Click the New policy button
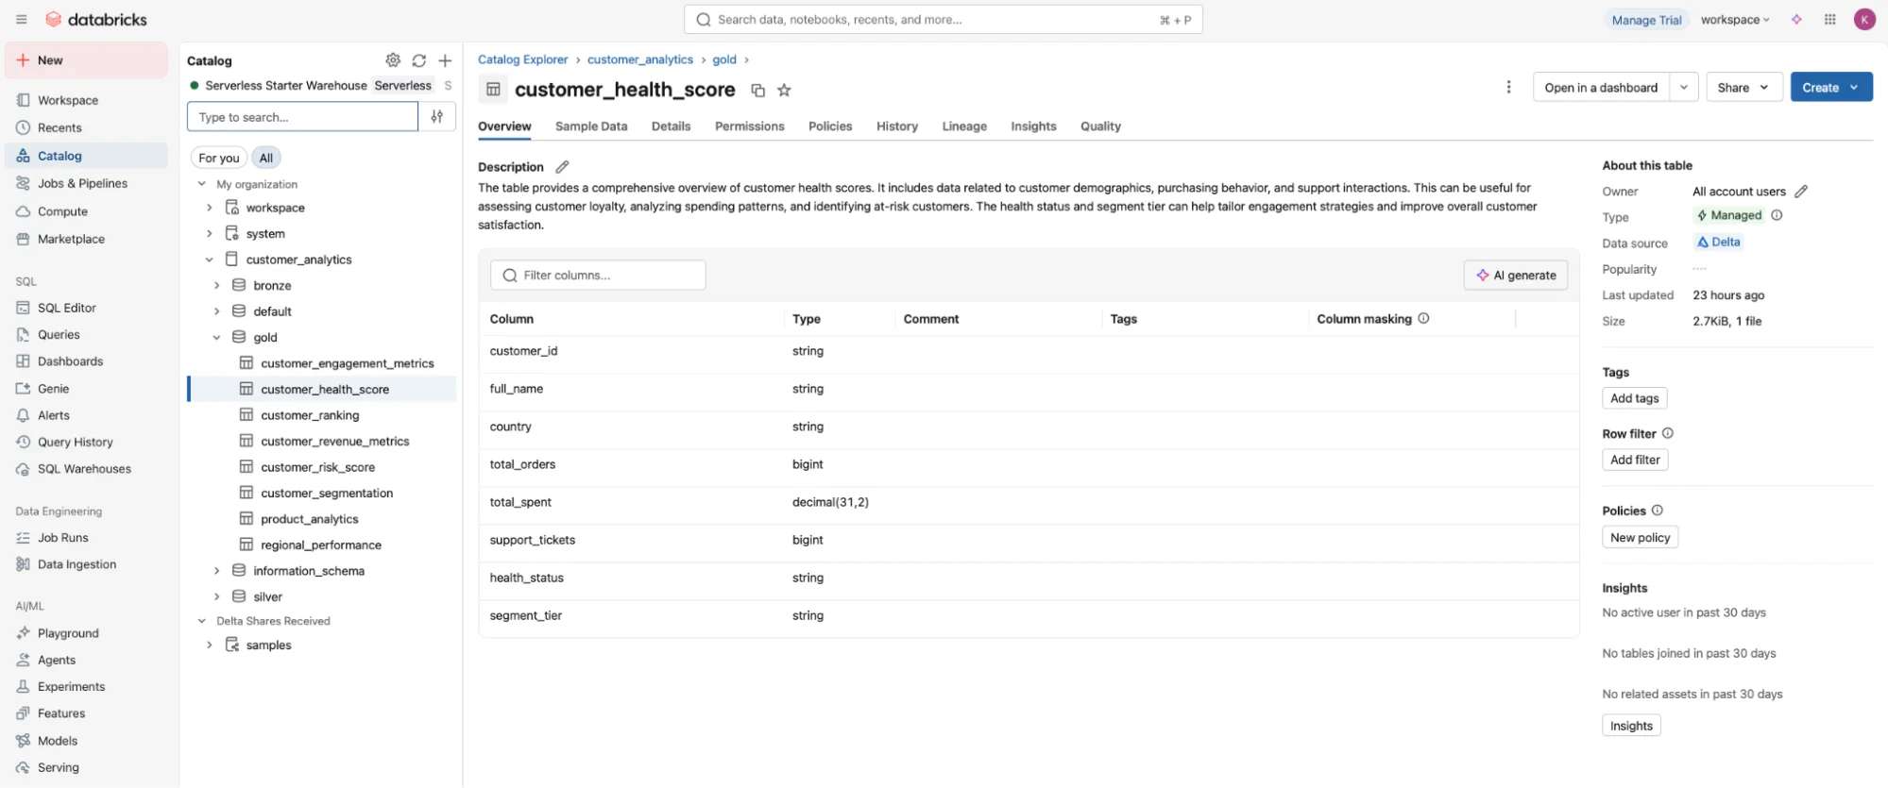The image size is (1888, 788). pos(1640,537)
